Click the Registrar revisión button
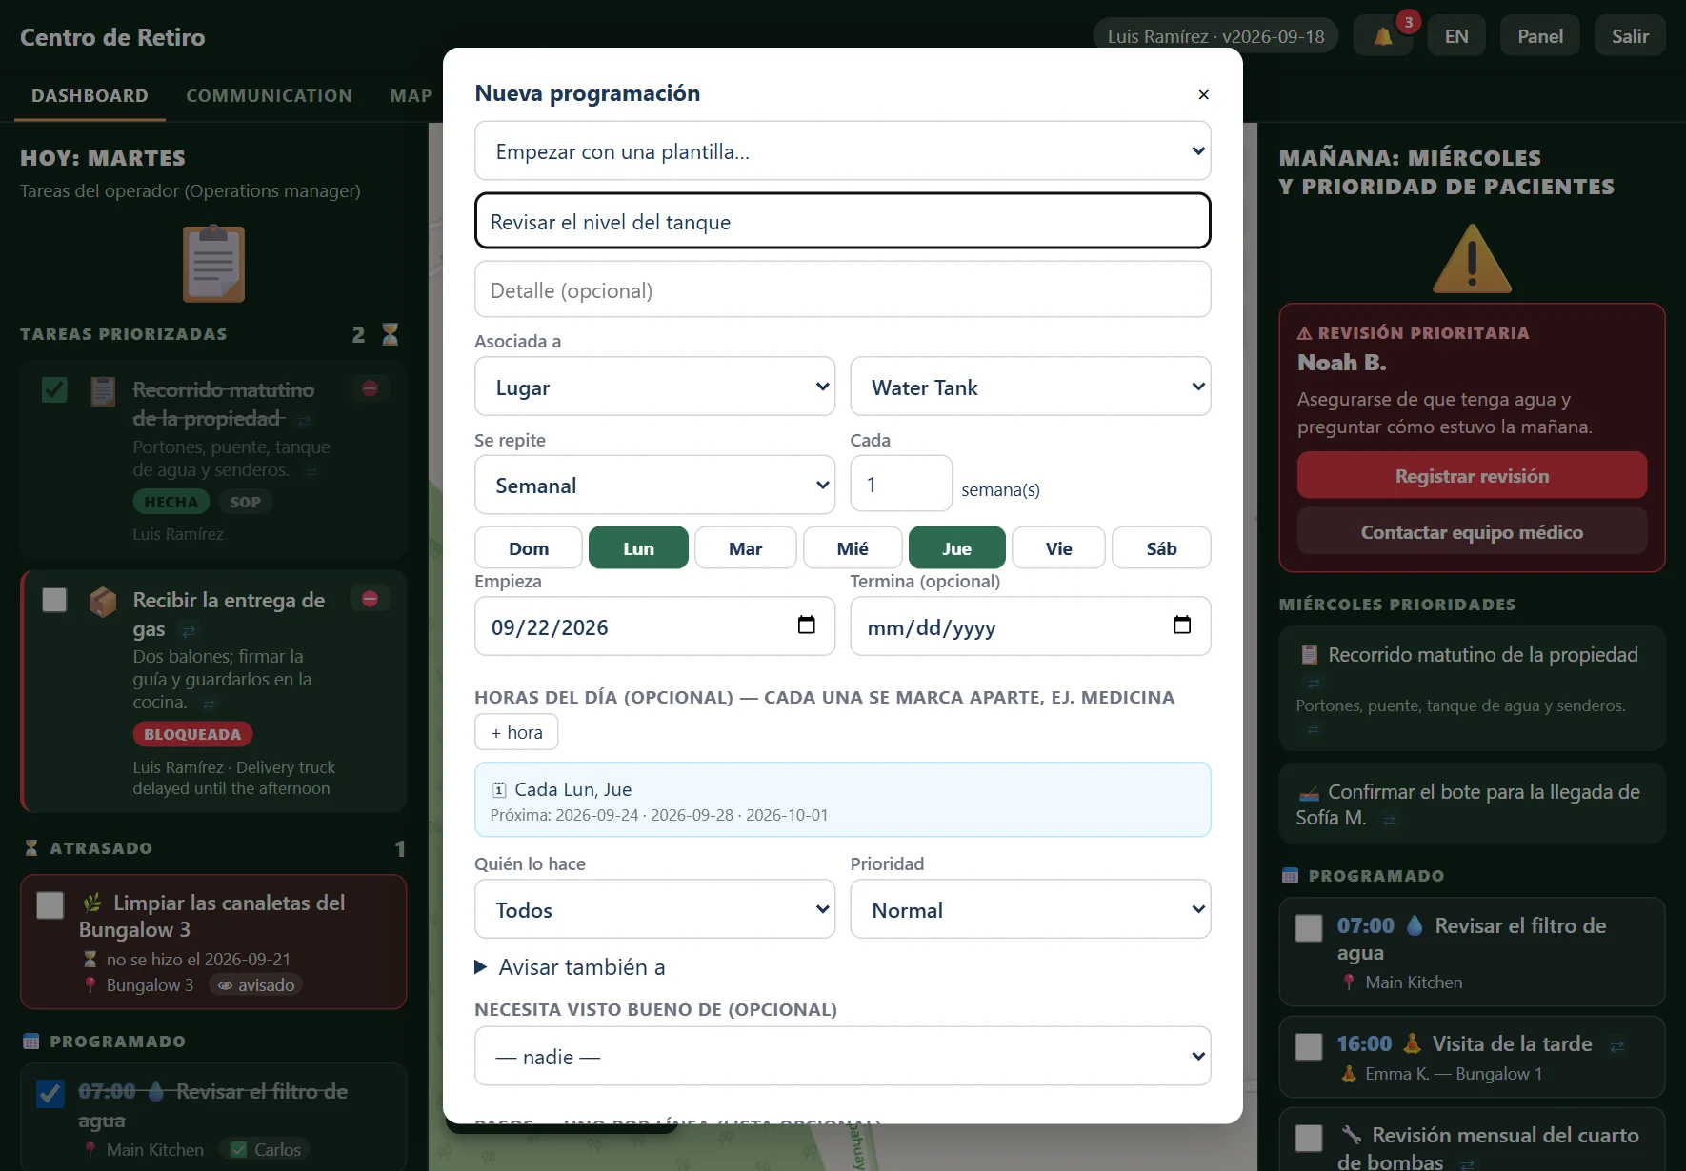The width and height of the screenshot is (1686, 1171). coord(1472,476)
